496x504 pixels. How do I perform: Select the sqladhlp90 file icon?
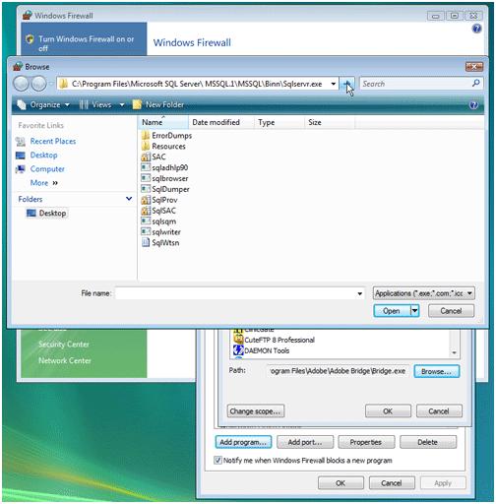pos(146,167)
